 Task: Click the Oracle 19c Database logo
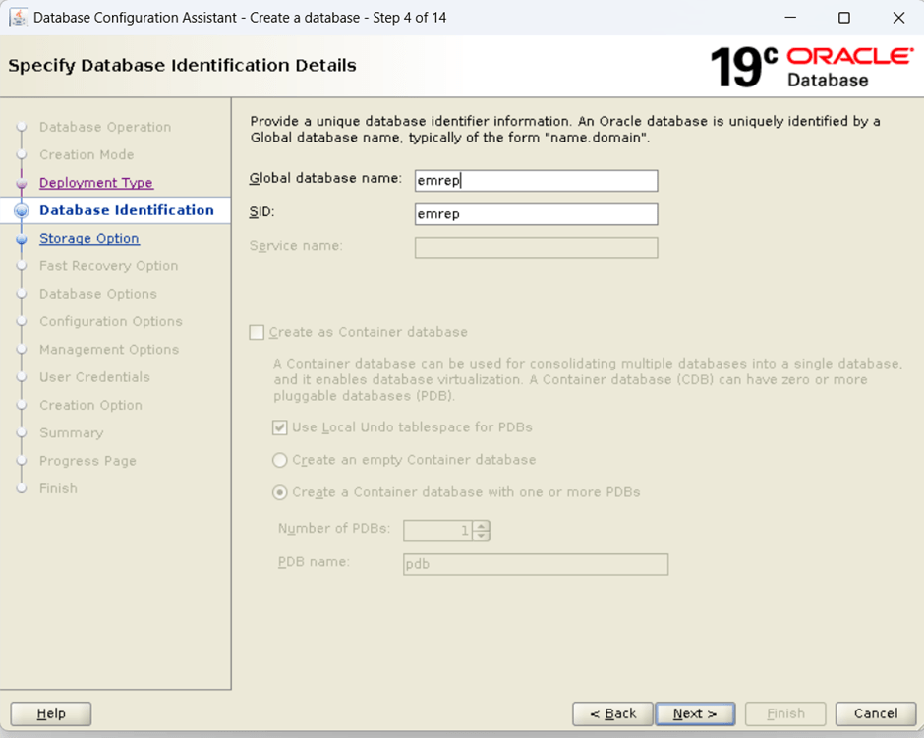(811, 67)
